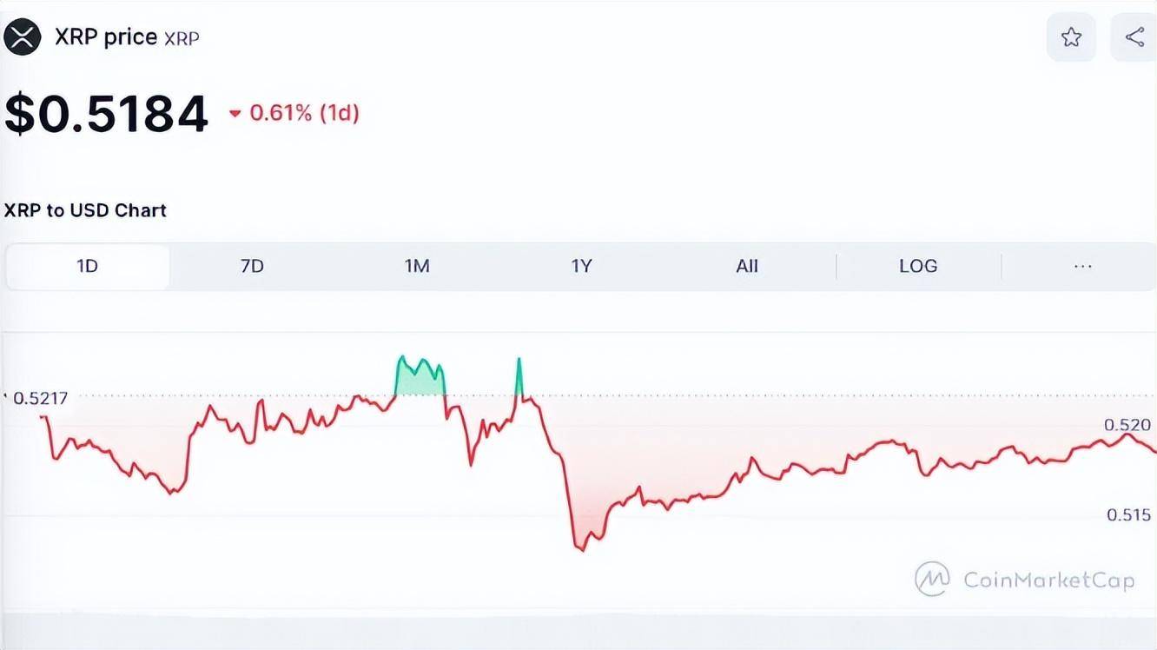Click the 0.520 axis label
The image size is (1157, 650).
(x=1127, y=425)
